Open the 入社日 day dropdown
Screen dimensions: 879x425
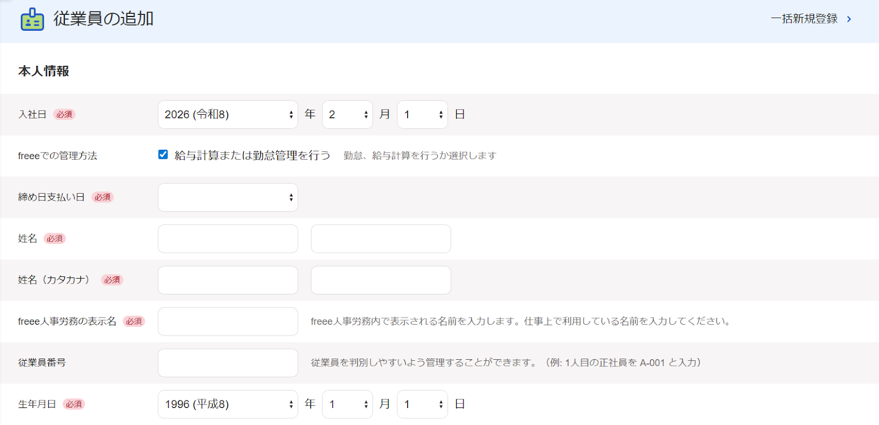pyautogui.click(x=422, y=115)
